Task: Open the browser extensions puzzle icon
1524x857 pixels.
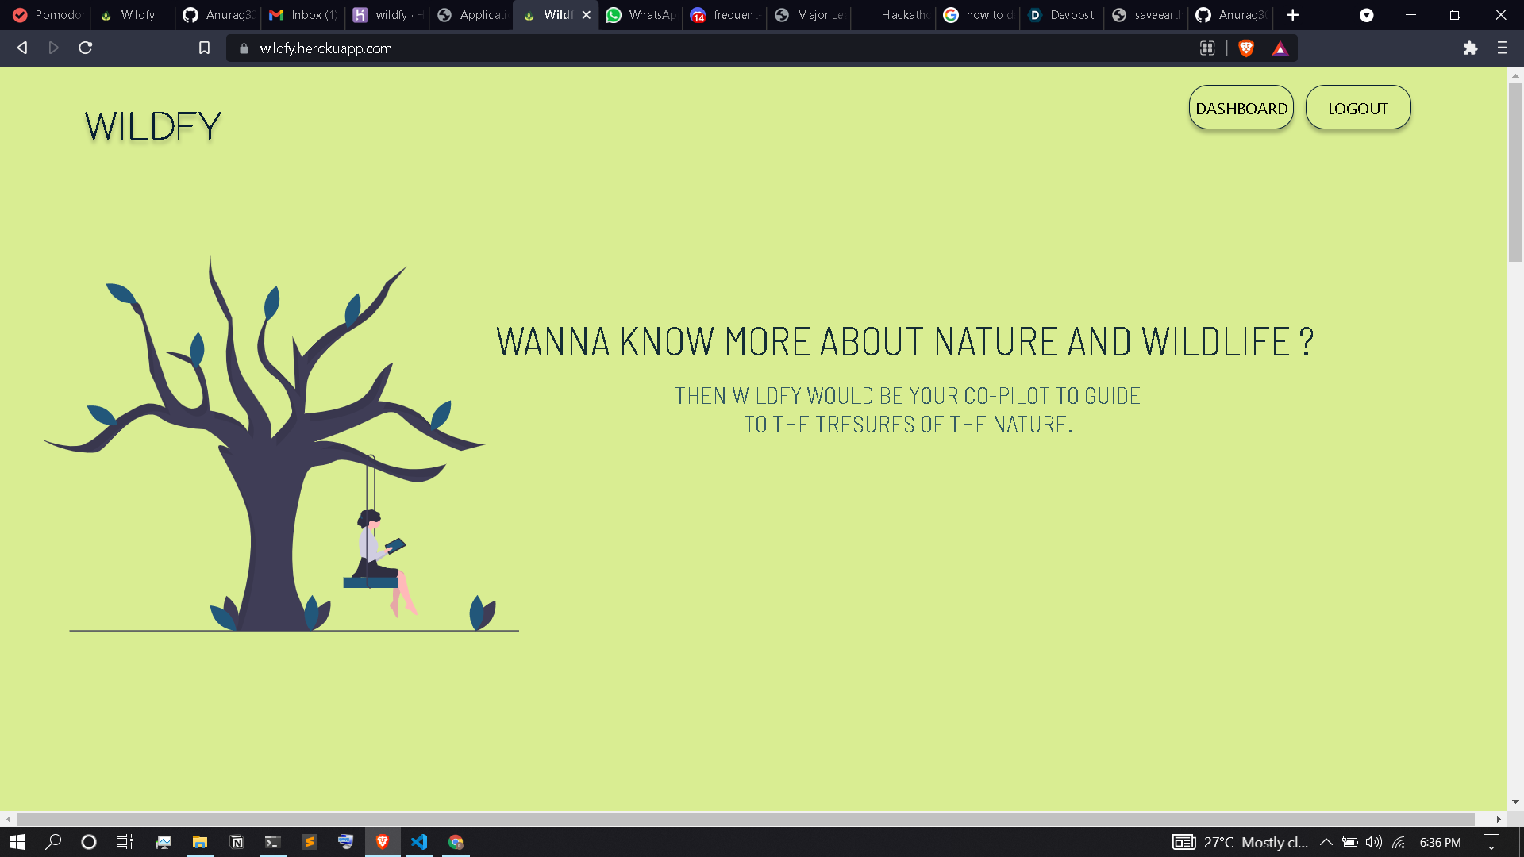Action: tap(1470, 48)
